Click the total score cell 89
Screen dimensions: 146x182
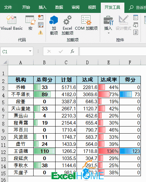(x=45, y=94)
